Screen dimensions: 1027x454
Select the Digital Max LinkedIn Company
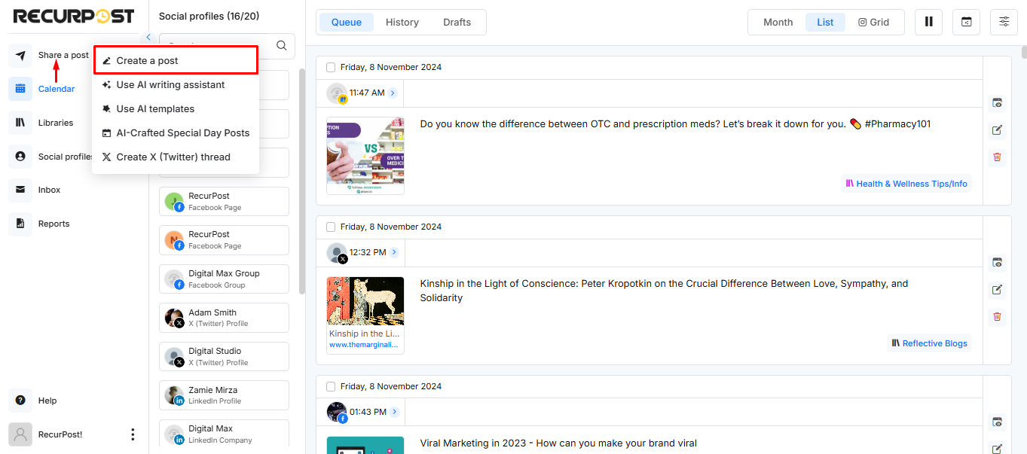coord(224,434)
